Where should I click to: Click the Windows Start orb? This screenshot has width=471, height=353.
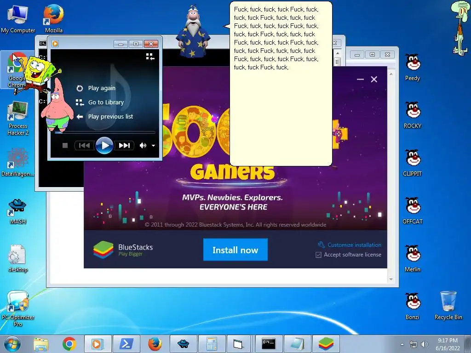(x=12, y=344)
